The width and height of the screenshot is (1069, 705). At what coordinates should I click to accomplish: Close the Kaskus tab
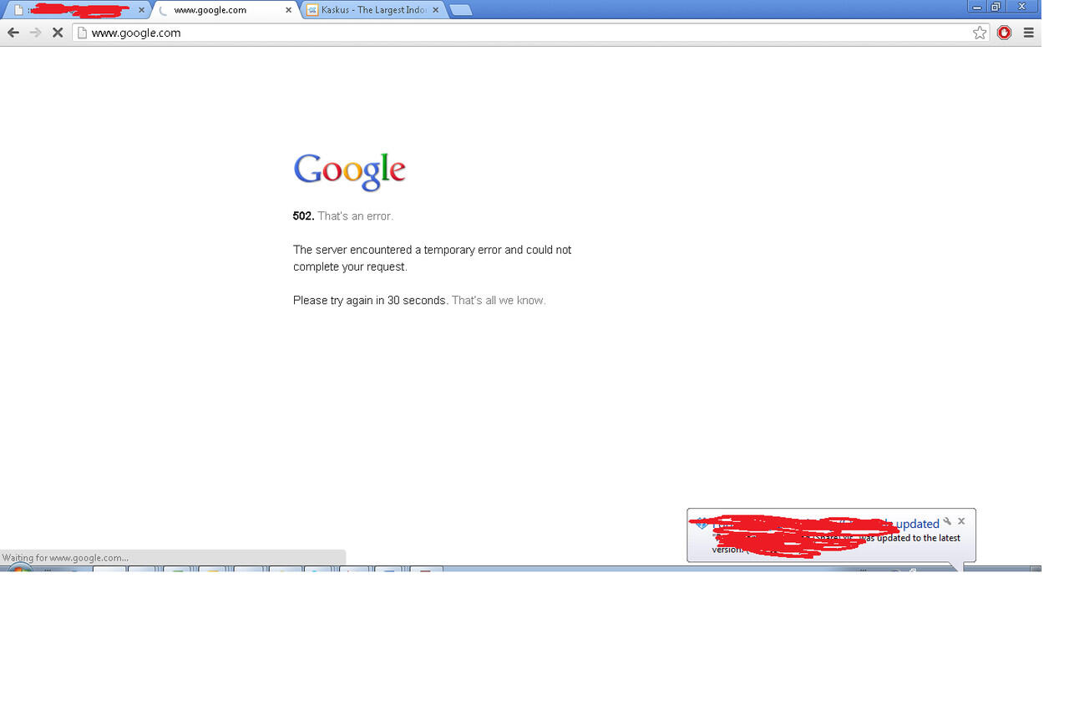coord(438,10)
